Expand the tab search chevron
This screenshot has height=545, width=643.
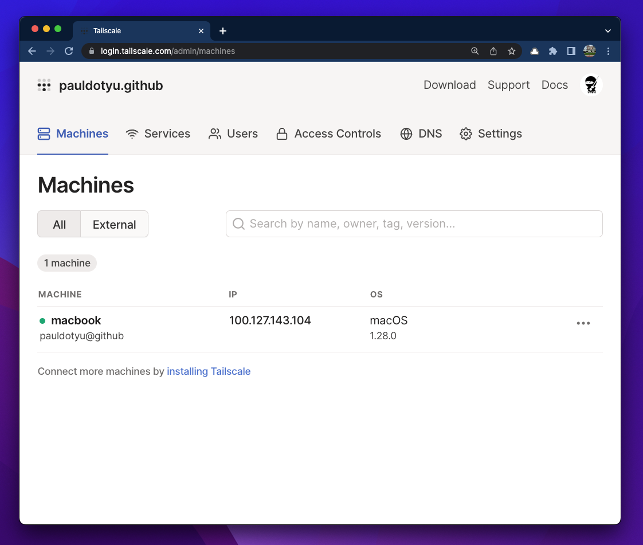click(608, 31)
